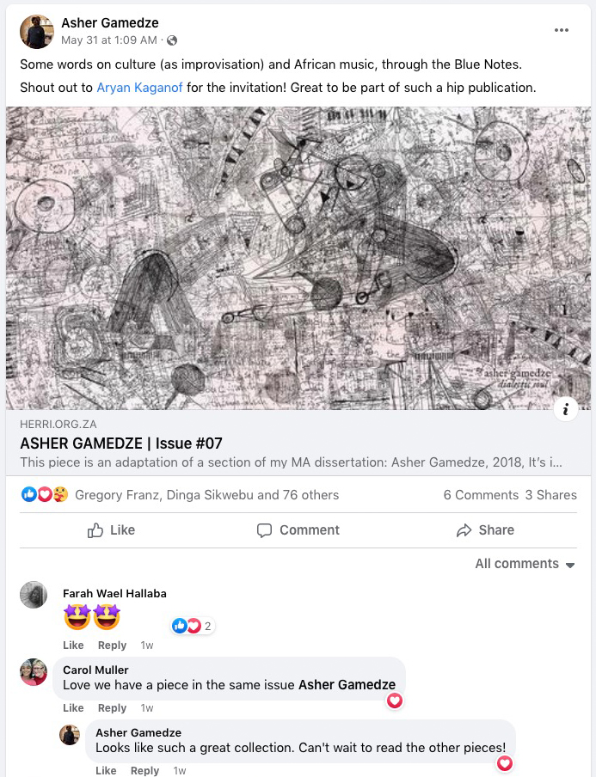Open Asher Gamedze's profile picture at top
596x777 pixels.
[37, 32]
